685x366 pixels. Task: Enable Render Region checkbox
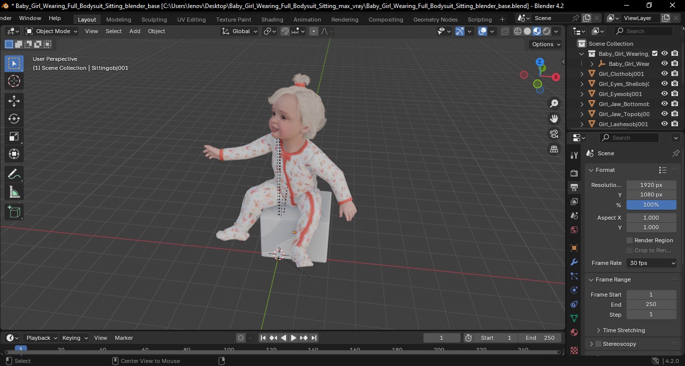coord(630,240)
